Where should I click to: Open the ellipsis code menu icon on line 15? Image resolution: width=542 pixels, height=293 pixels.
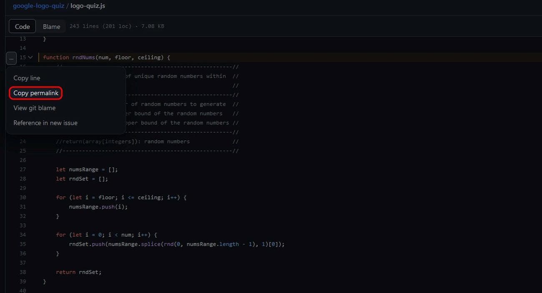coord(11,58)
